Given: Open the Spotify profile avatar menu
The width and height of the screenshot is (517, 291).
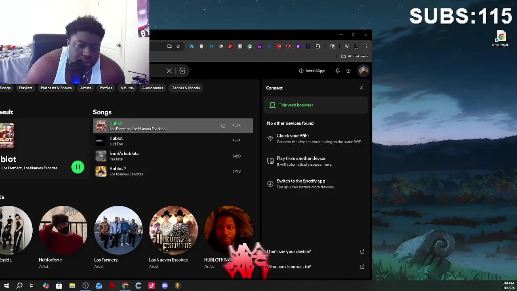Looking at the screenshot, I should pos(363,71).
